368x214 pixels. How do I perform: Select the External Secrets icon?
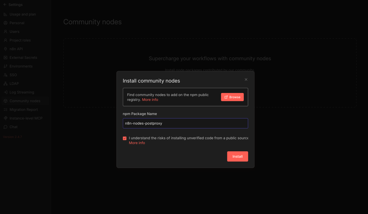click(x=5, y=57)
